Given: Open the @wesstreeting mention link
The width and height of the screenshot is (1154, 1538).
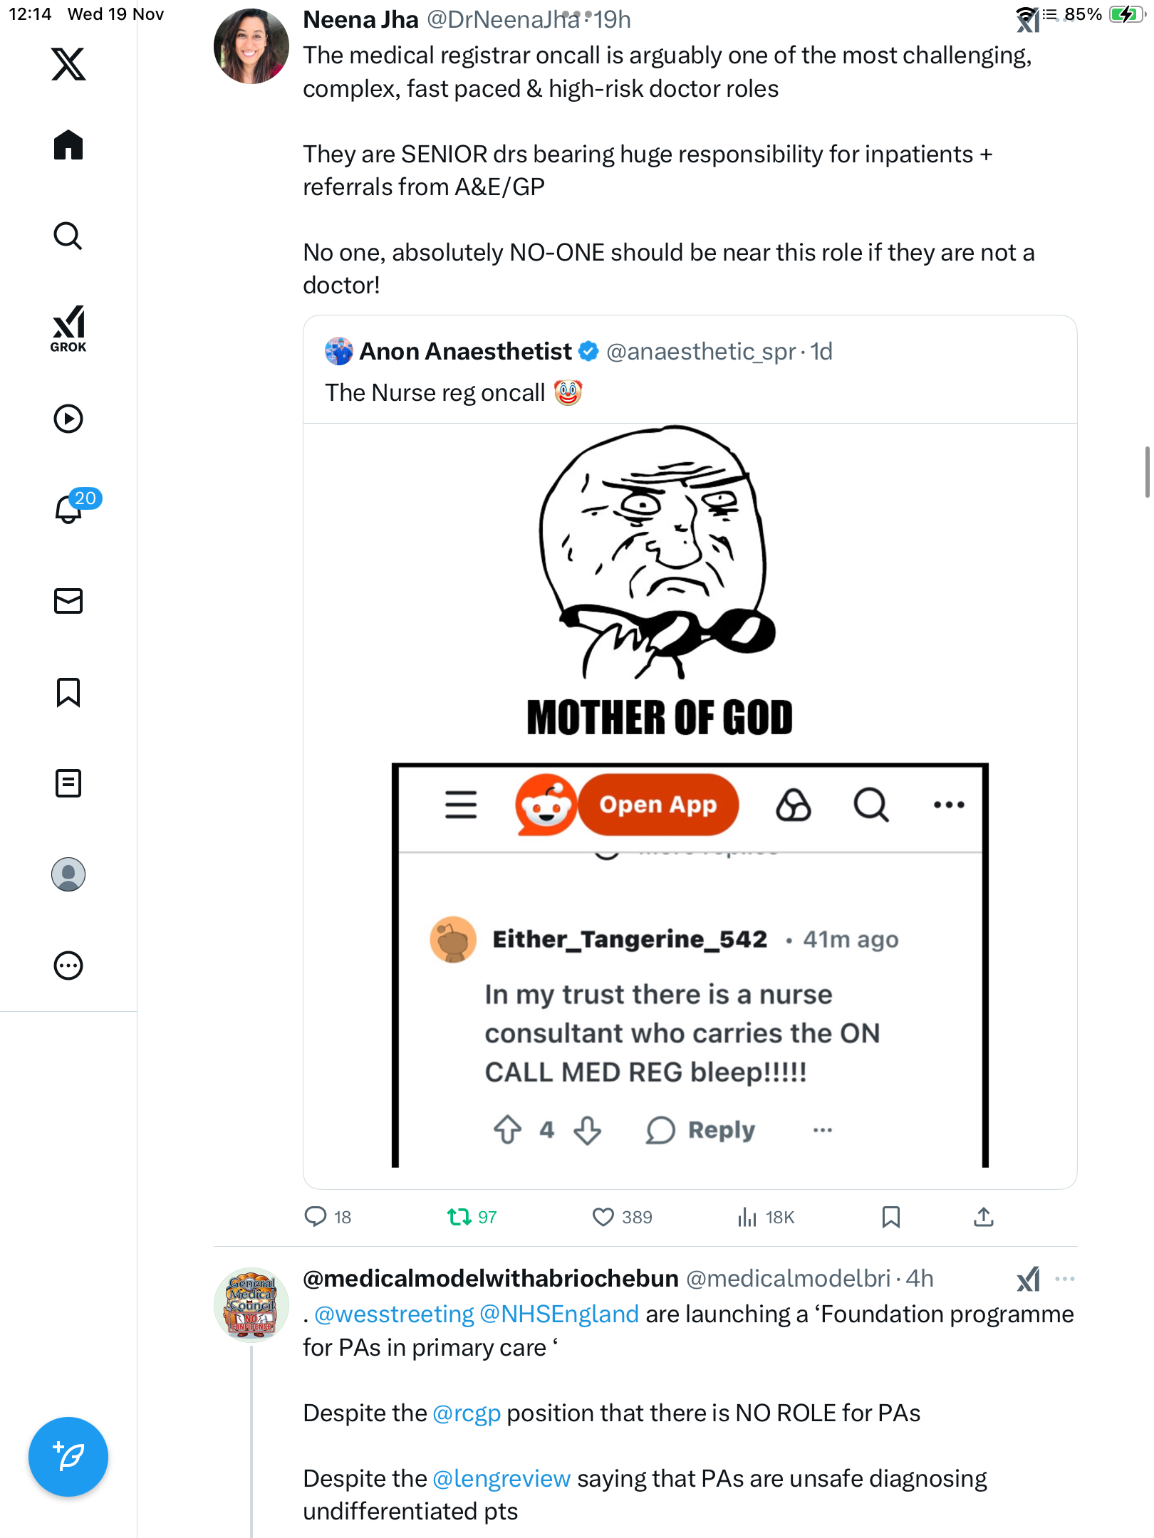Looking at the screenshot, I should [394, 1314].
